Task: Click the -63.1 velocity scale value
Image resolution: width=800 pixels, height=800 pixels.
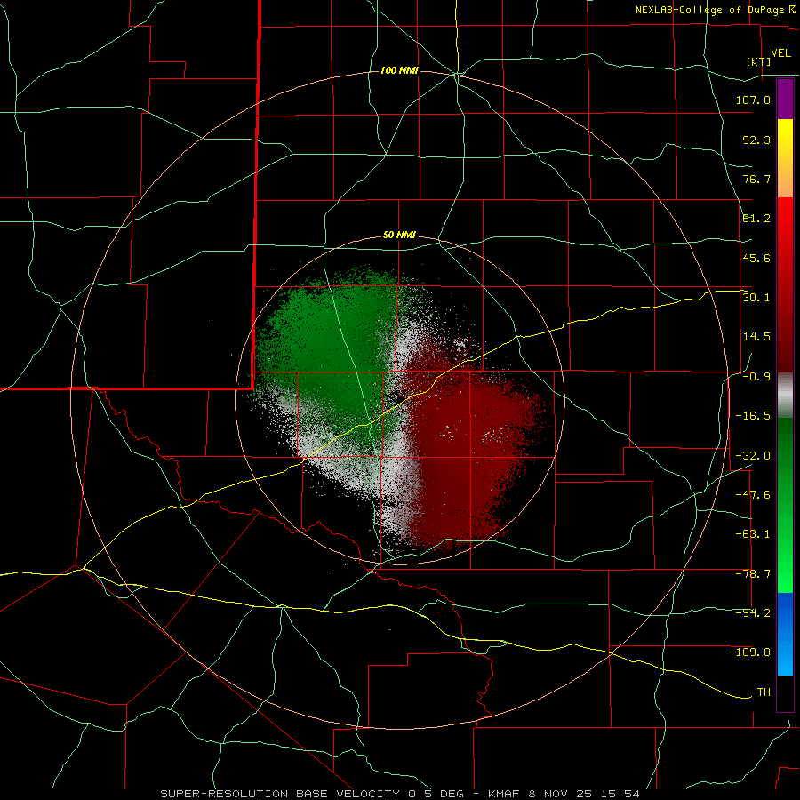Action: (x=753, y=534)
